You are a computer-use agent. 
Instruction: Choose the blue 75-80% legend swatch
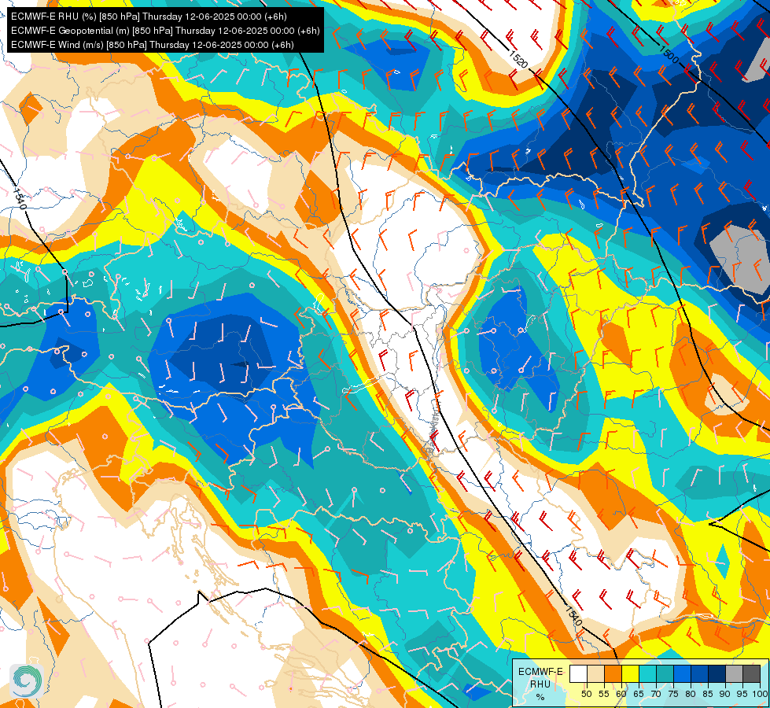pyautogui.click(x=682, y=673)
